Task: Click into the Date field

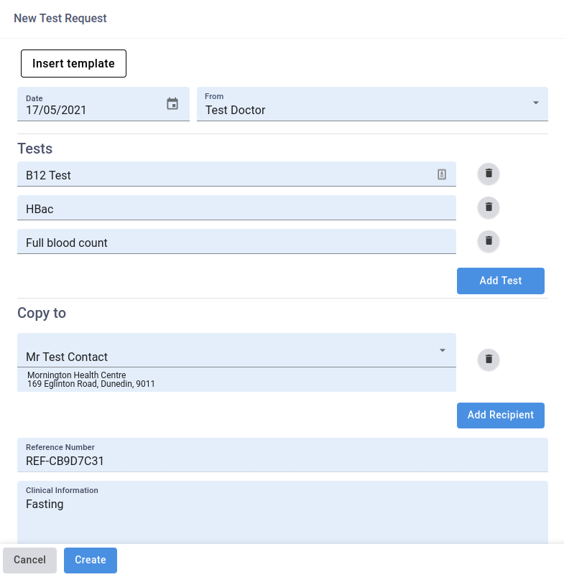Action: point(90,110)
